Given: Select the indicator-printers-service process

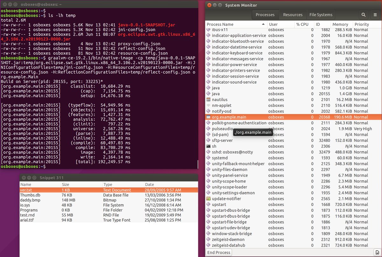Looking at the screenshot, I should [x=293, y=70].
